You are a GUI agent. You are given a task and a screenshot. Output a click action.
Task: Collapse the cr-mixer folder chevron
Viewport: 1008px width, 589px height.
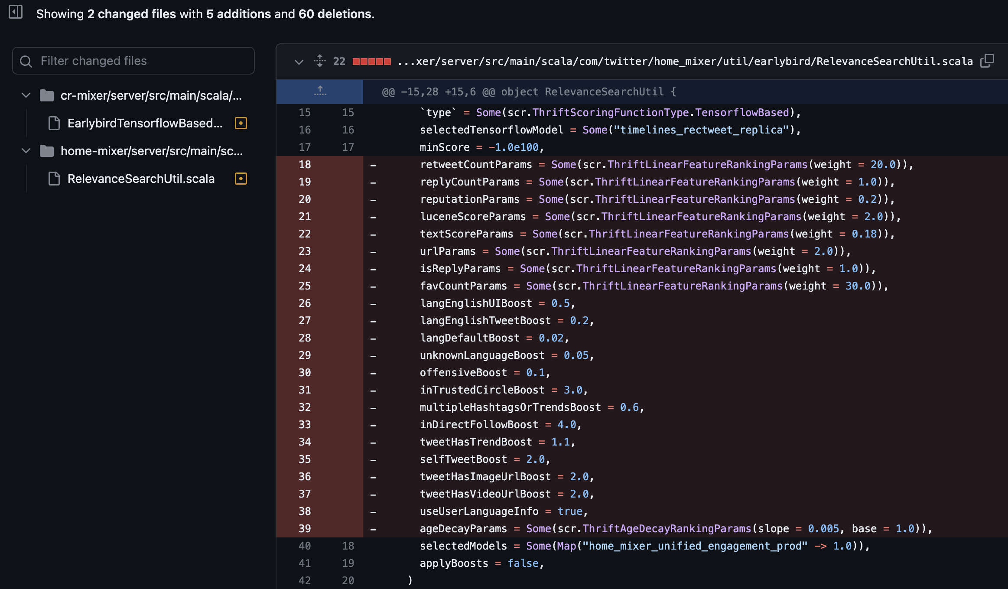(26, 95)
